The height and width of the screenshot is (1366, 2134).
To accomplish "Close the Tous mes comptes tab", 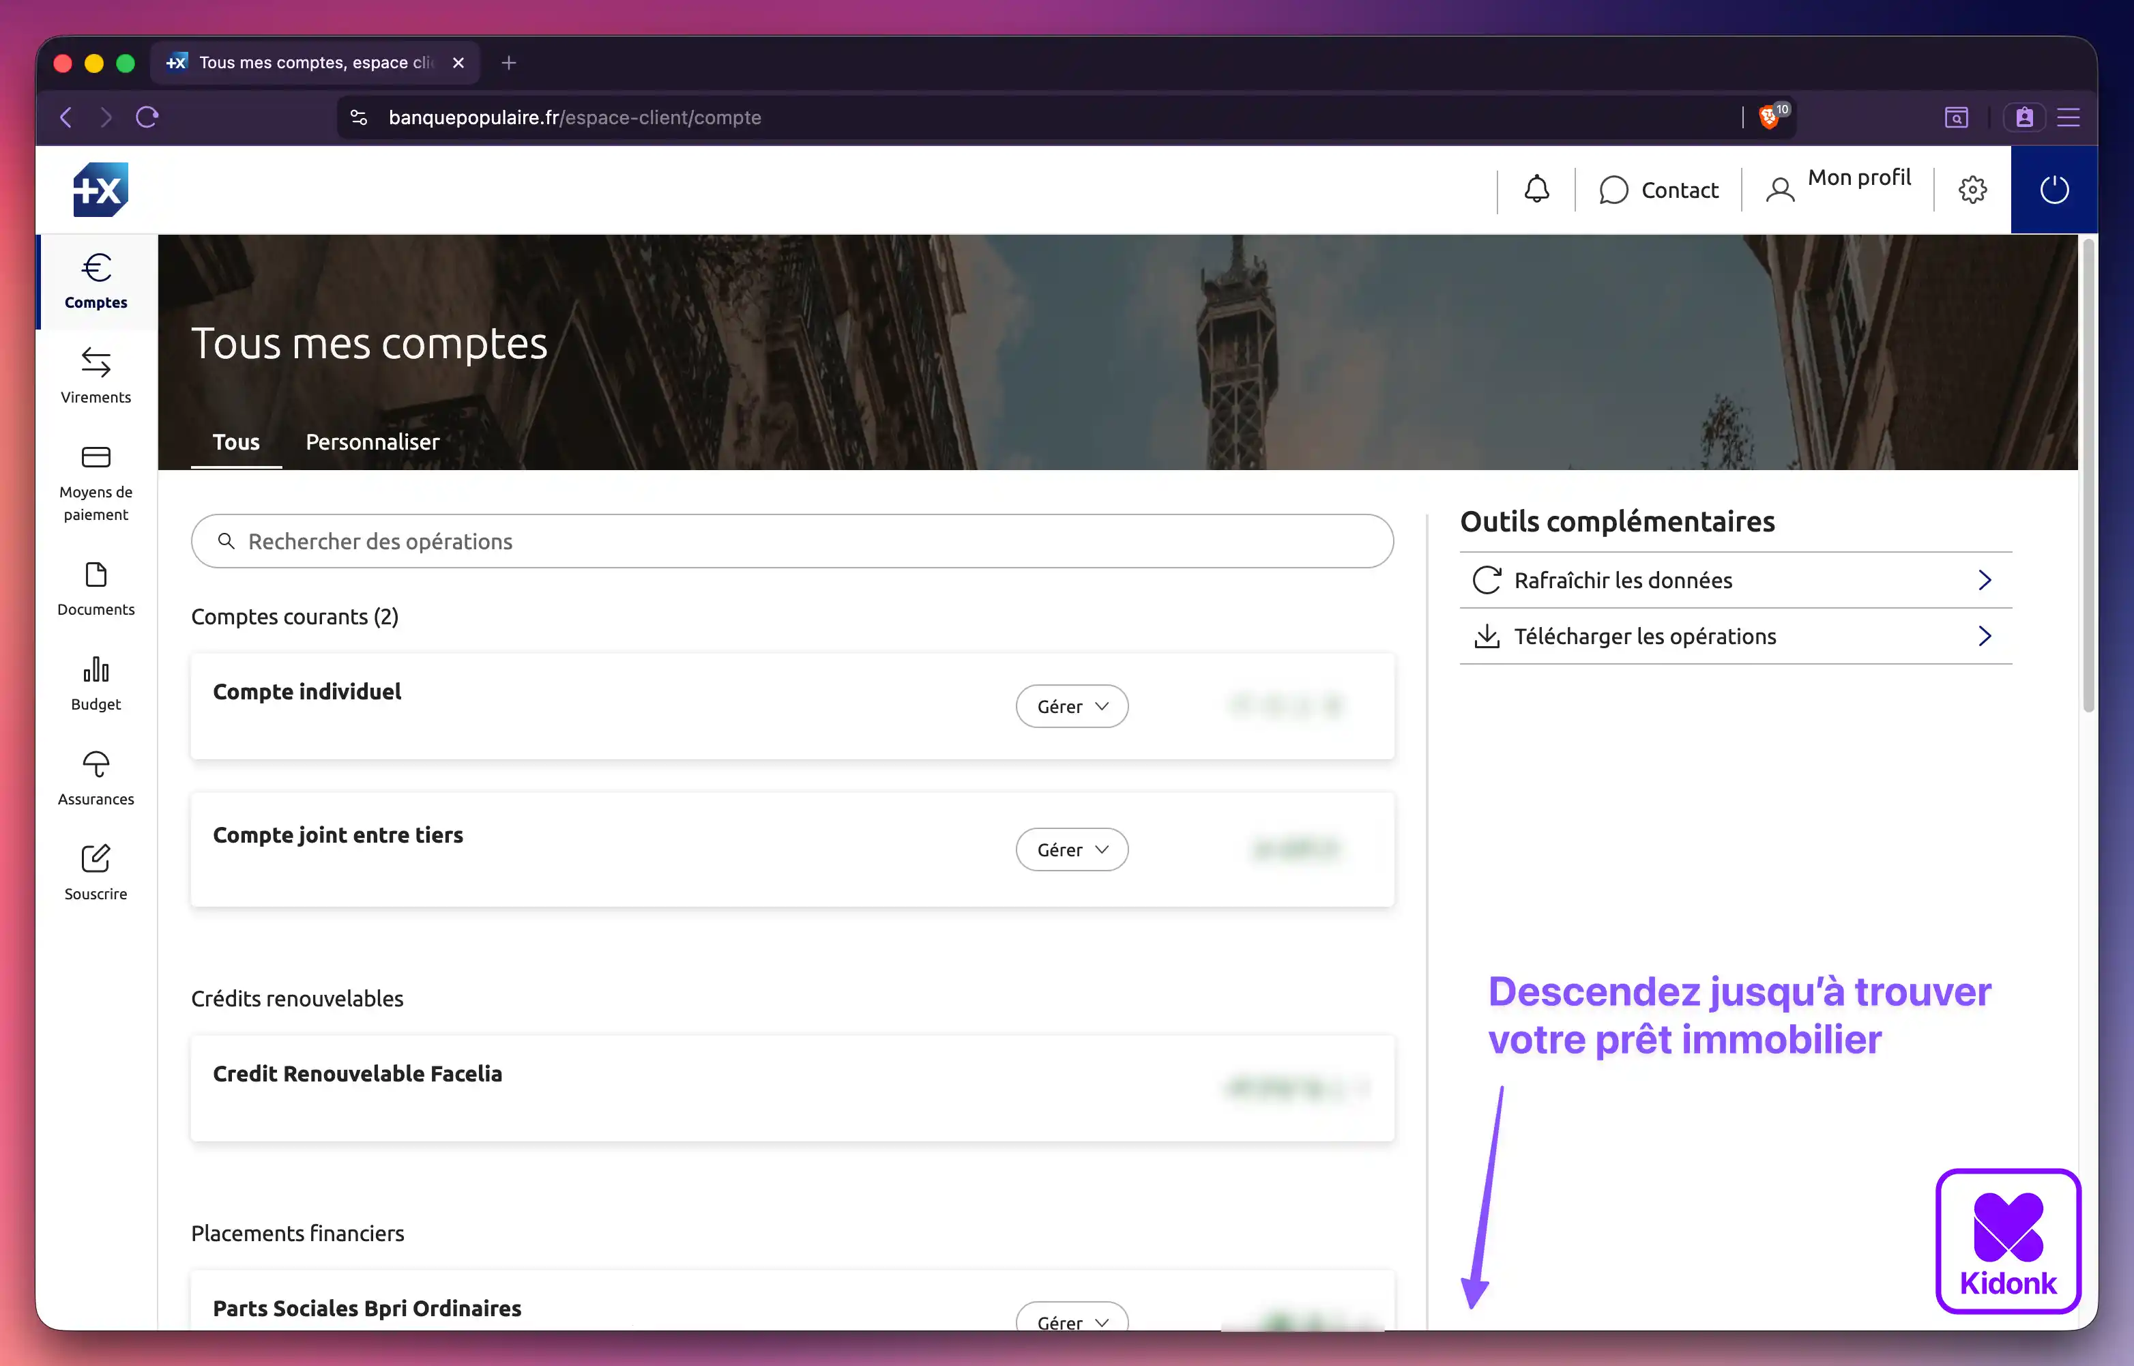I will click(x=458, y=63).
